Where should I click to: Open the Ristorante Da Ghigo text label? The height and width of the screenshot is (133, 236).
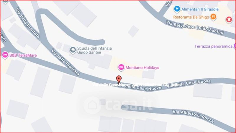pos(191,17)
